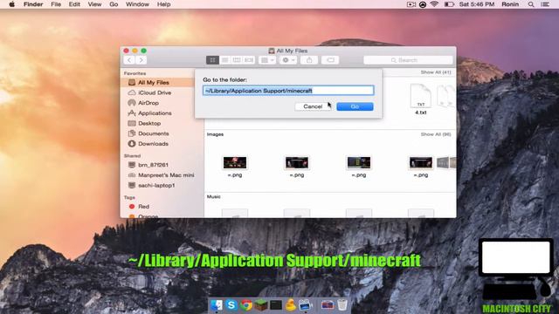The width and height of the screenshot is (559, 314).
Task: Go forward in Finder window
Action: click(x=141, y=60)
